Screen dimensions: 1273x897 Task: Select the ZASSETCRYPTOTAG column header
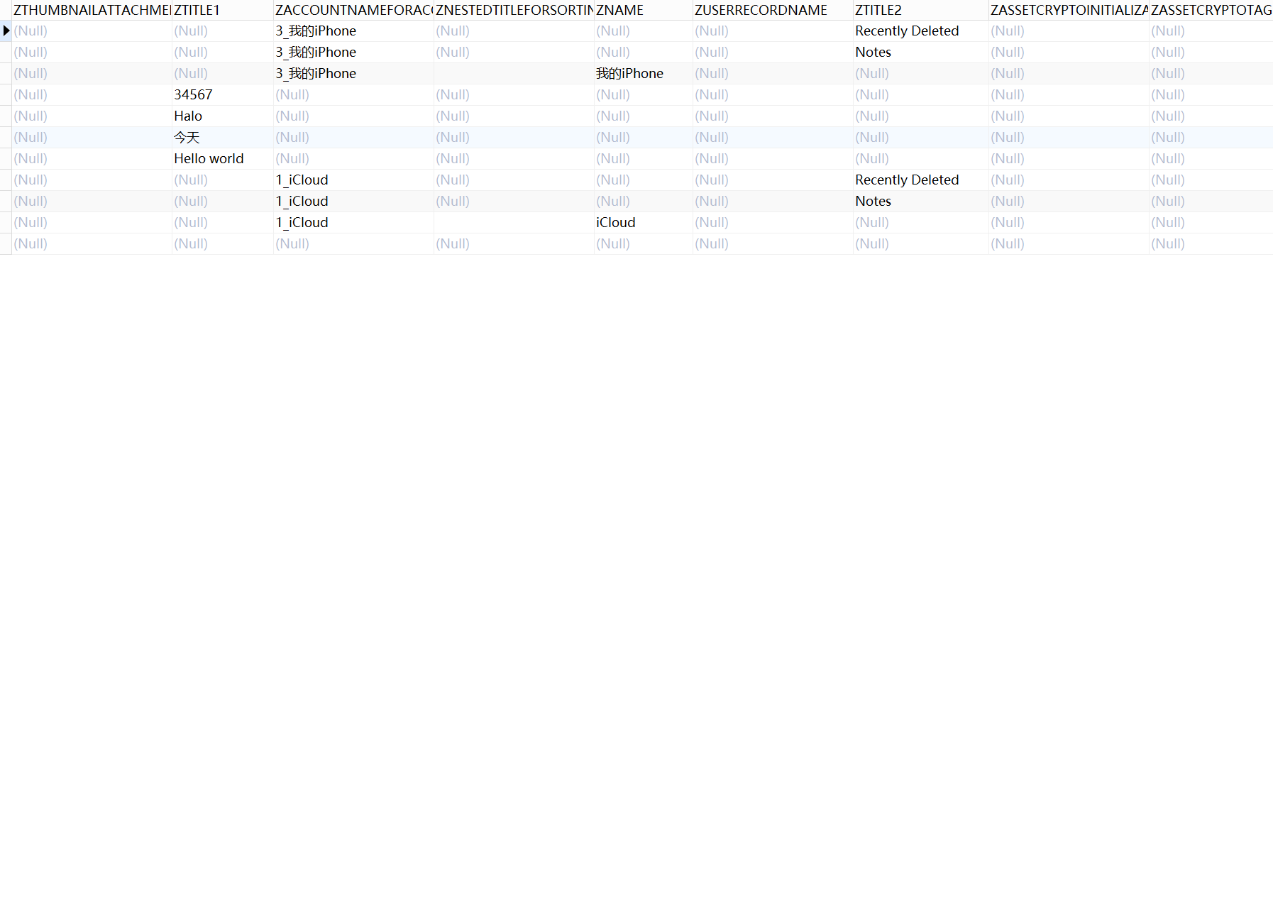[1210, 10]
